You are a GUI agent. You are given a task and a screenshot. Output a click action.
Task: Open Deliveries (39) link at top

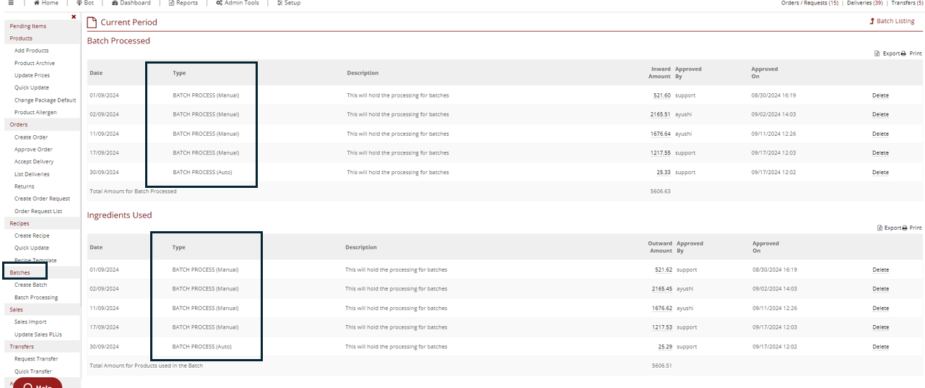coord(865,3)
